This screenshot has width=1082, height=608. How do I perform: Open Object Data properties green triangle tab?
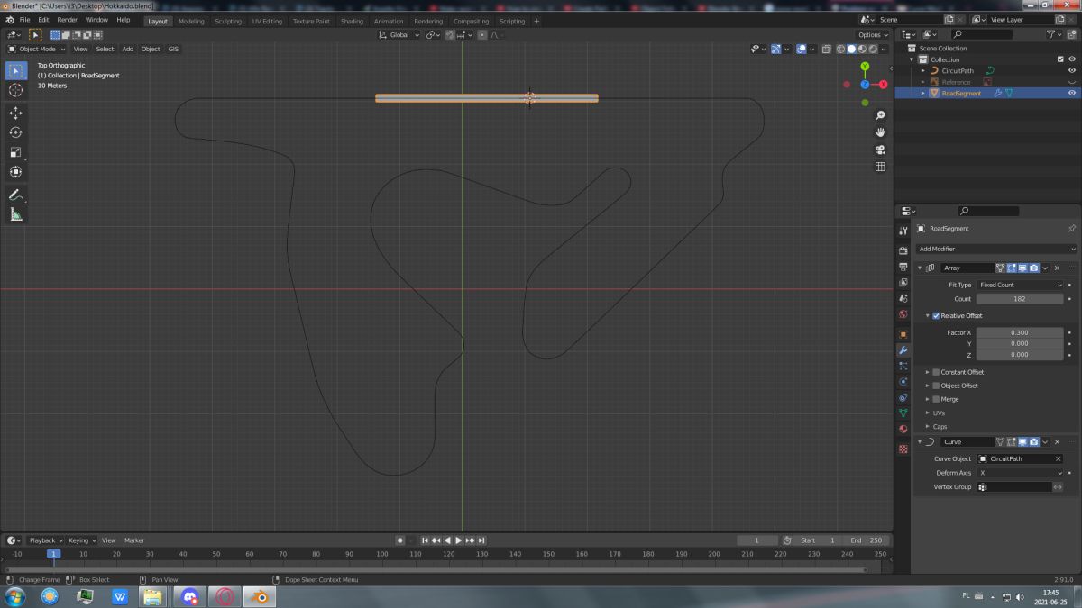coord(903,413)
